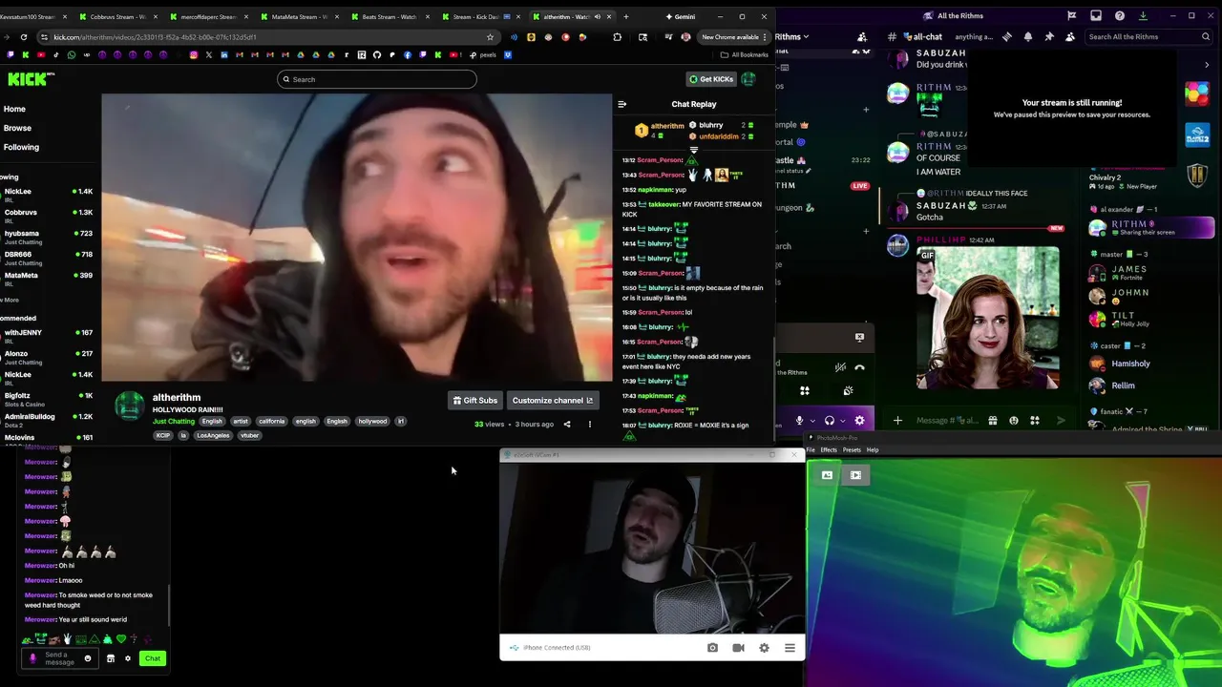This screenshot has height=687, width=1222.
Task: Start video recording in iVCam
Action: coord(738,648)
